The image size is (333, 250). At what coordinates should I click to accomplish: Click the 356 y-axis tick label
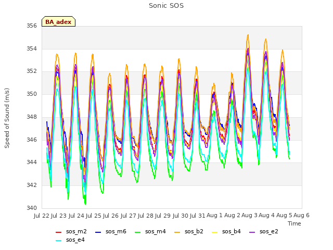pos(32,26)
